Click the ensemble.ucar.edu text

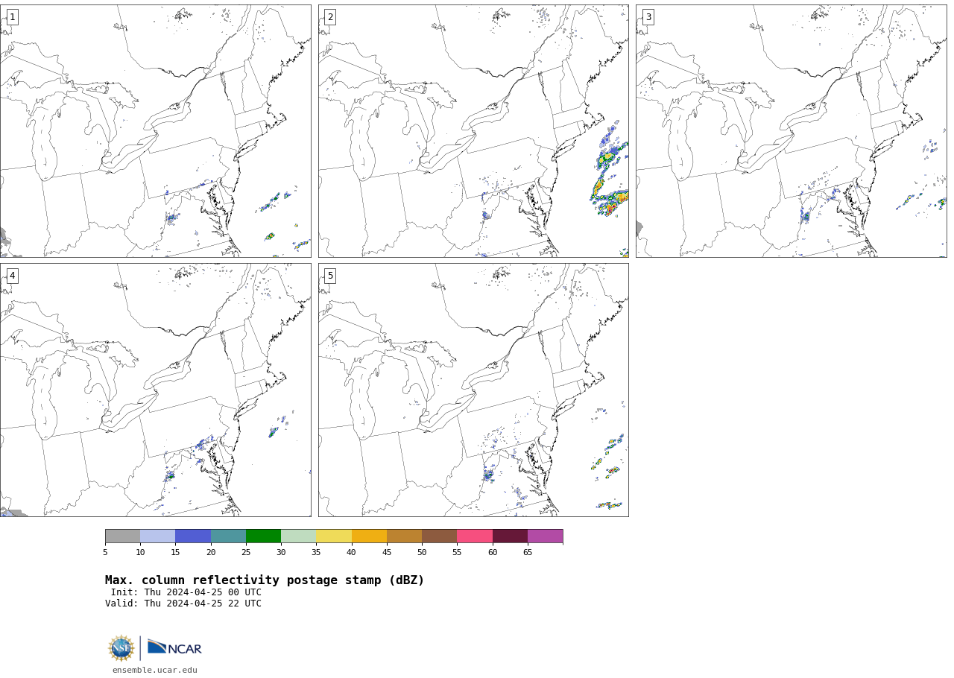point(155,671)
